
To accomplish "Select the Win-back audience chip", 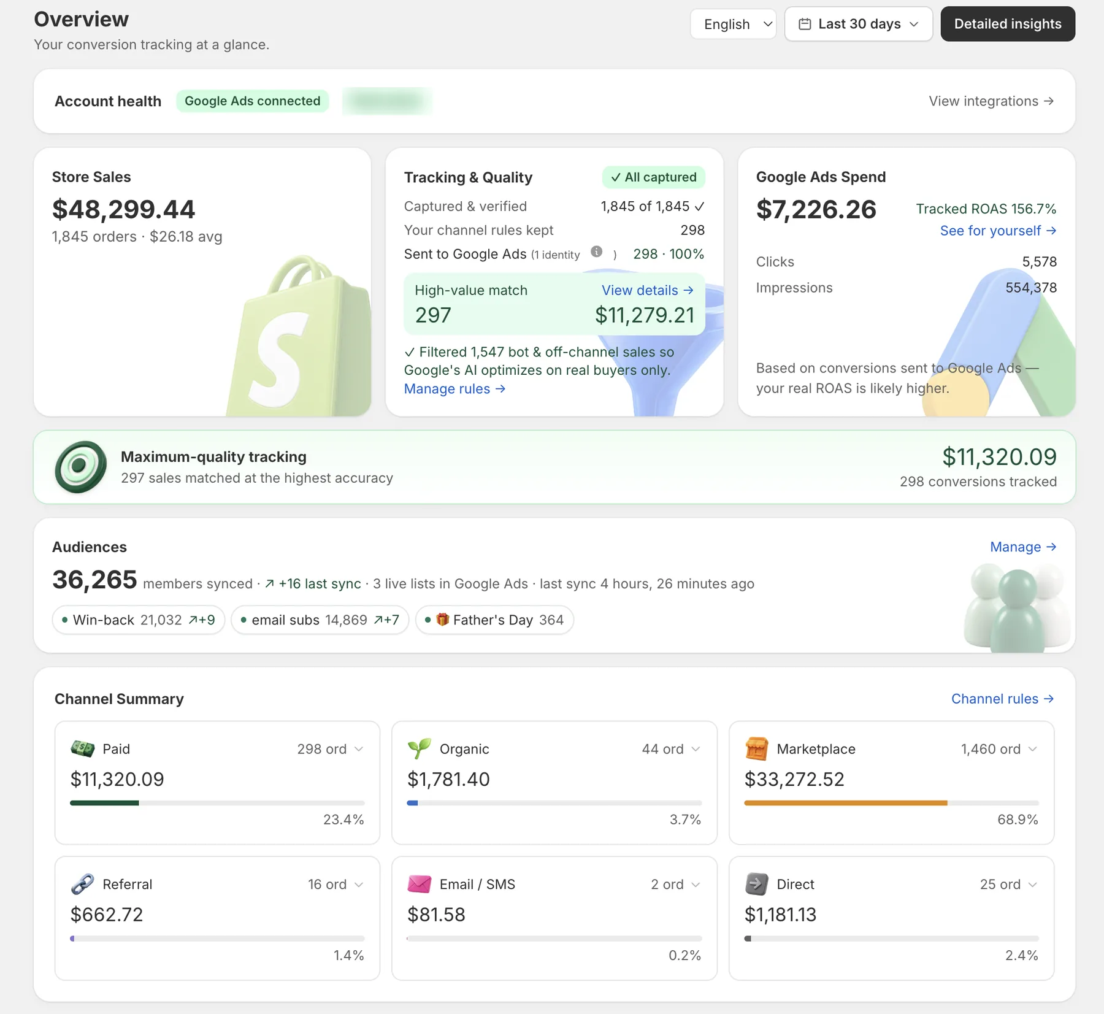I will 139,620.
